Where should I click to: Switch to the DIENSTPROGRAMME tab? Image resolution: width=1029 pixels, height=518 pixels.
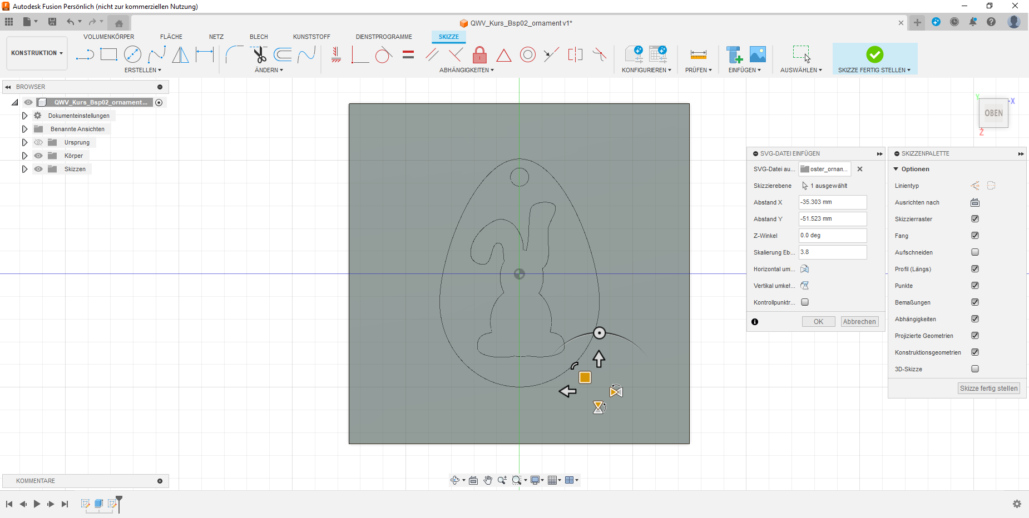tap(384, 37)
